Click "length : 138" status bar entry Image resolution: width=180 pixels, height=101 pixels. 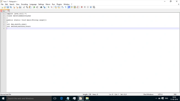[x=87, y=94]
